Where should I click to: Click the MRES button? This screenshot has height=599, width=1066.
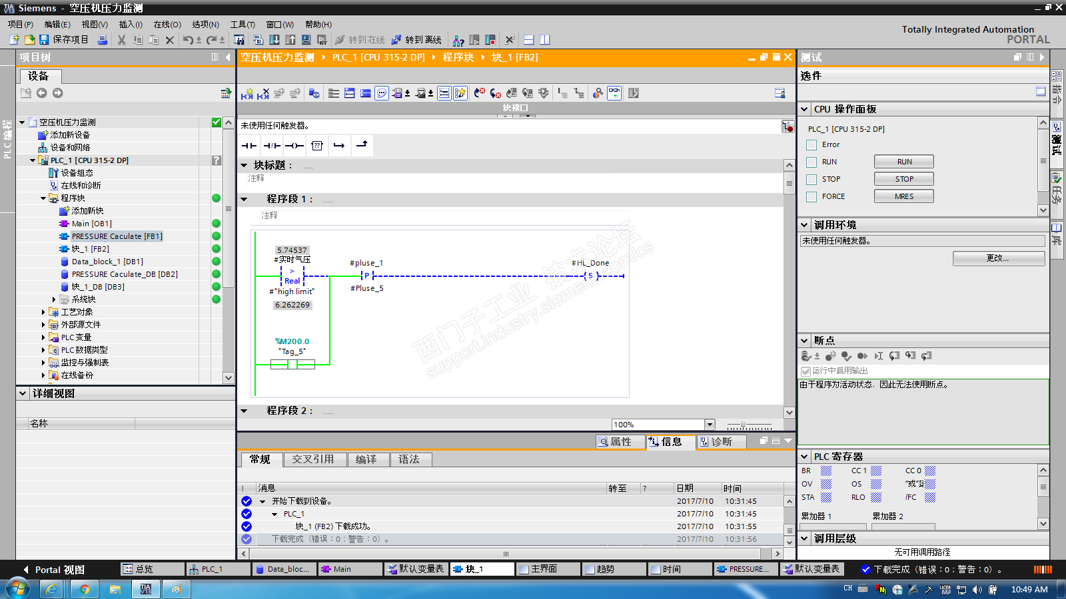tap(904, 196)
